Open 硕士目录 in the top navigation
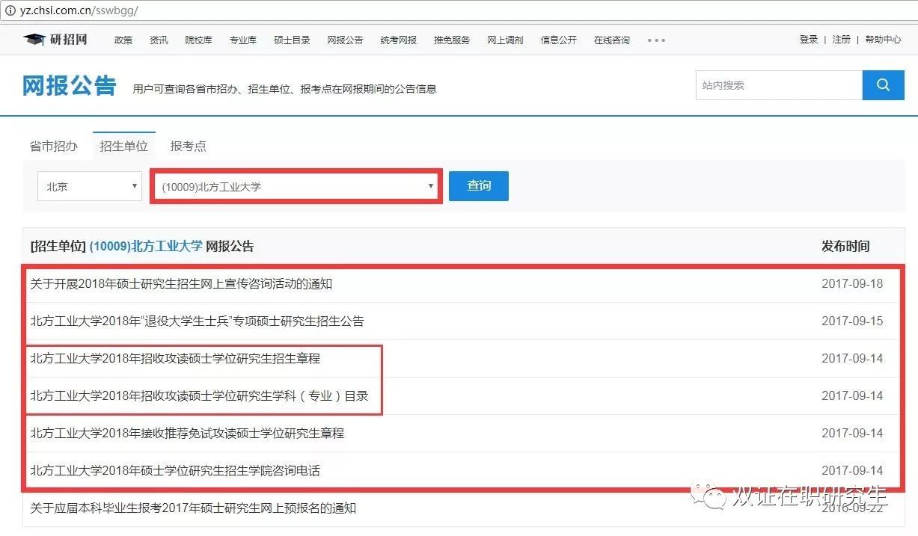 (292, 40)
